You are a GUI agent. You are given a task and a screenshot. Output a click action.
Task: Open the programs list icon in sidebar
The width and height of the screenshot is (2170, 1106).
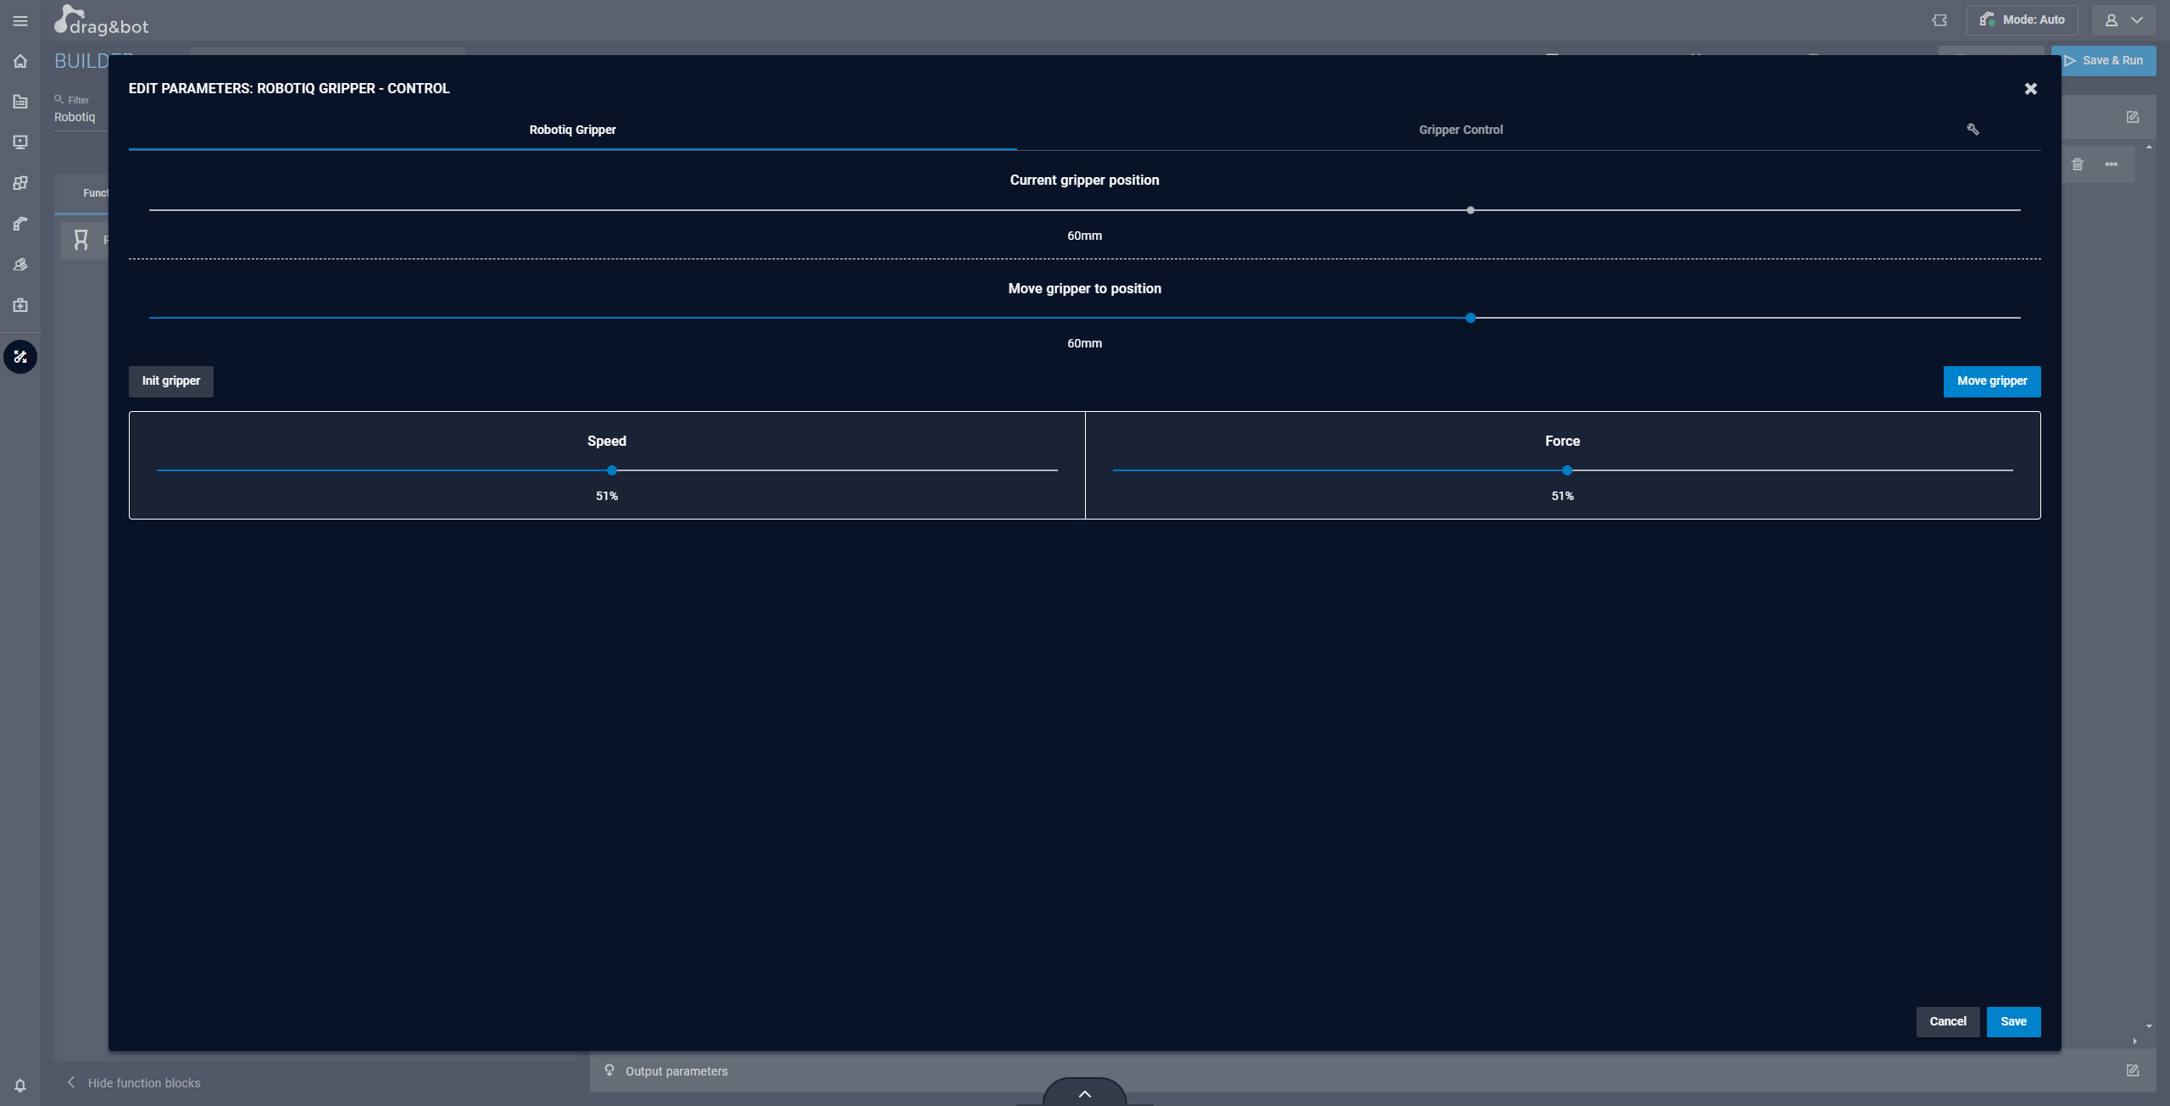tap(20, 102)
